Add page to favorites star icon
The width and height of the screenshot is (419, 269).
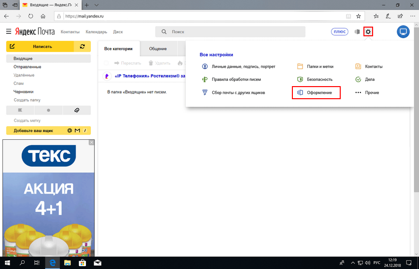[x=359, y=16]
